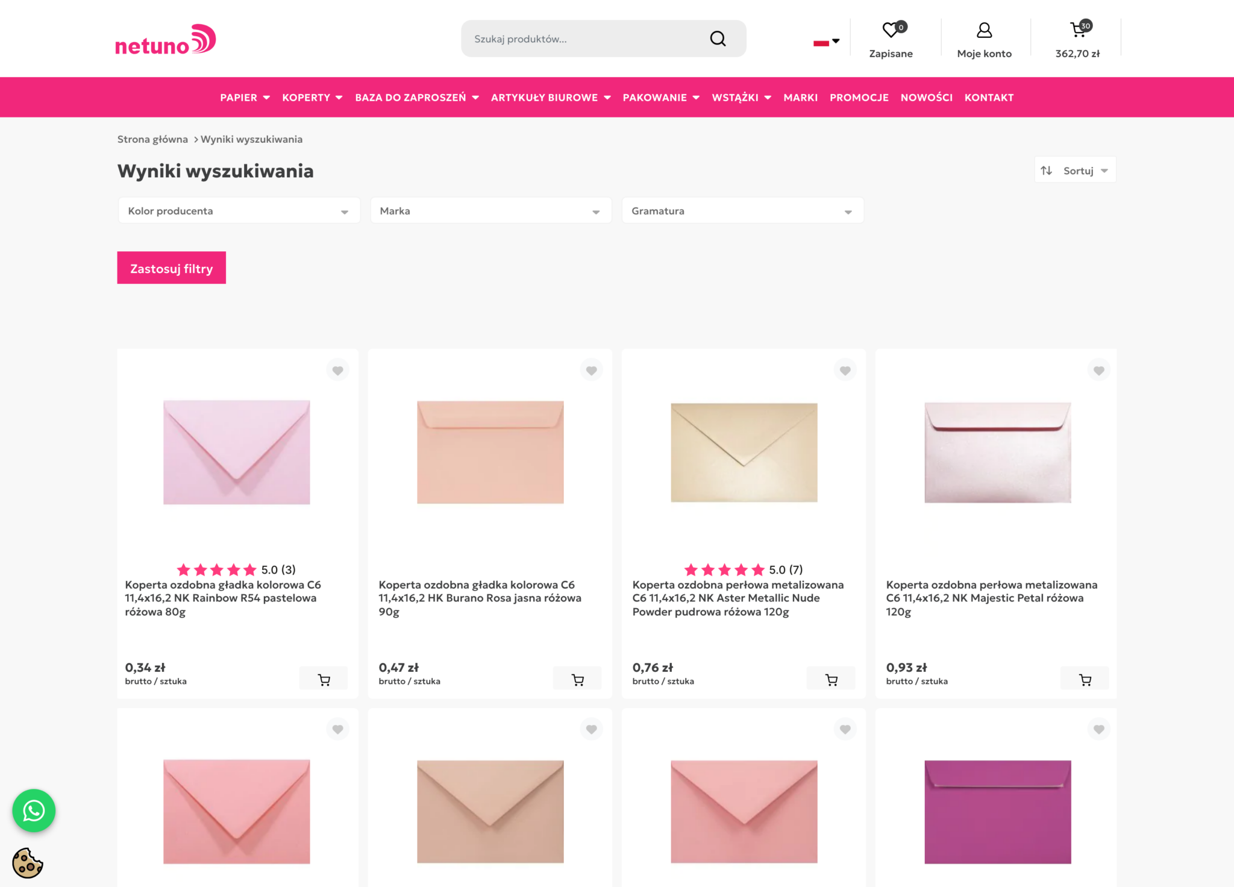Open the KOPERTY menu
1234x887 pixels.
[312, 98]
